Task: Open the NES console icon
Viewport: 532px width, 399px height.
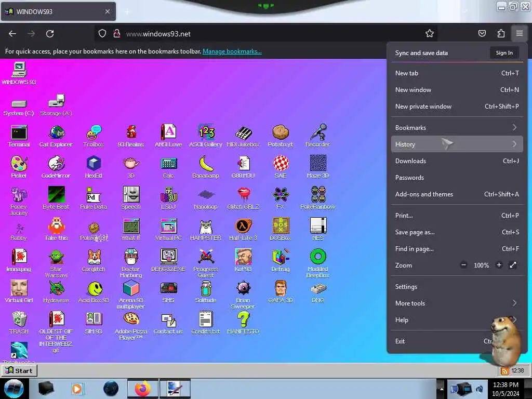Action: [317, 229]
